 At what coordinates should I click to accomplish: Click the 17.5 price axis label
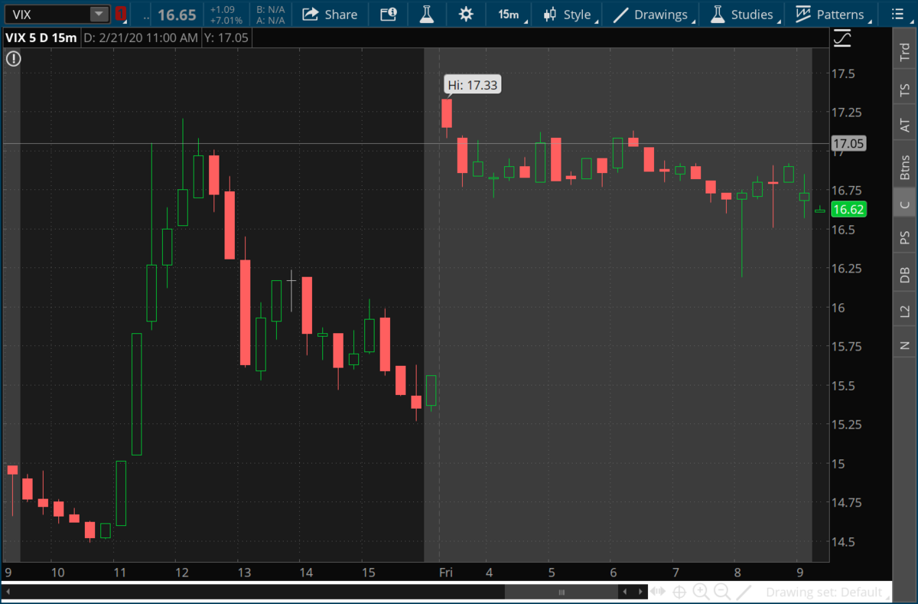click(844, 74)
